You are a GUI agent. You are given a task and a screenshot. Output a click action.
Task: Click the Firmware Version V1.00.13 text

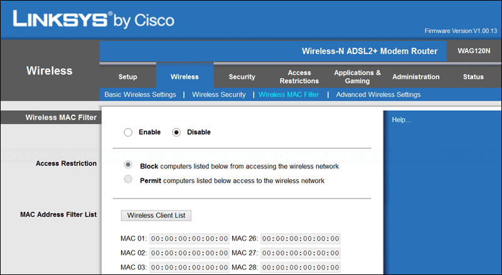pos(461,31)
